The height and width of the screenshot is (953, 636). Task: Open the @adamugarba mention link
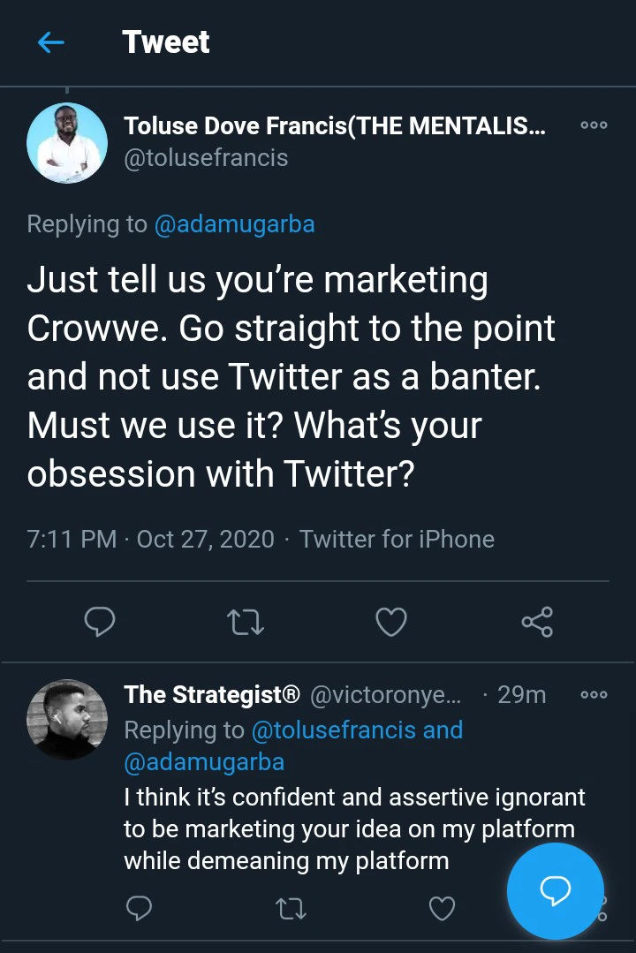pyautogui.click(x=234, y=224)
